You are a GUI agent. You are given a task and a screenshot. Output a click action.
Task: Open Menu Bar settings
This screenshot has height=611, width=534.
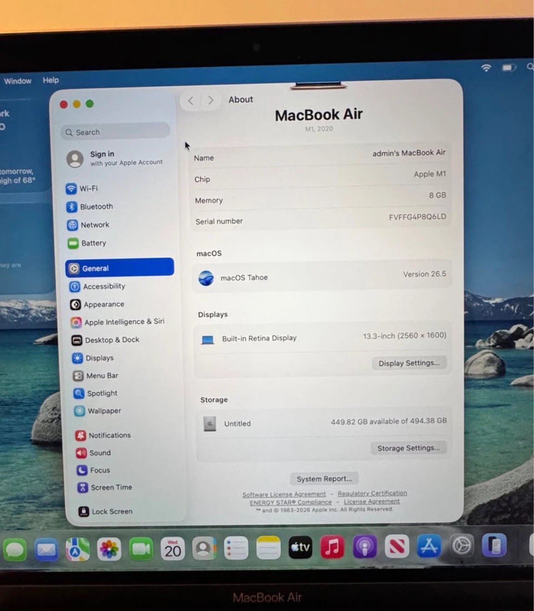pyautogui.click(x=95, y=376)
